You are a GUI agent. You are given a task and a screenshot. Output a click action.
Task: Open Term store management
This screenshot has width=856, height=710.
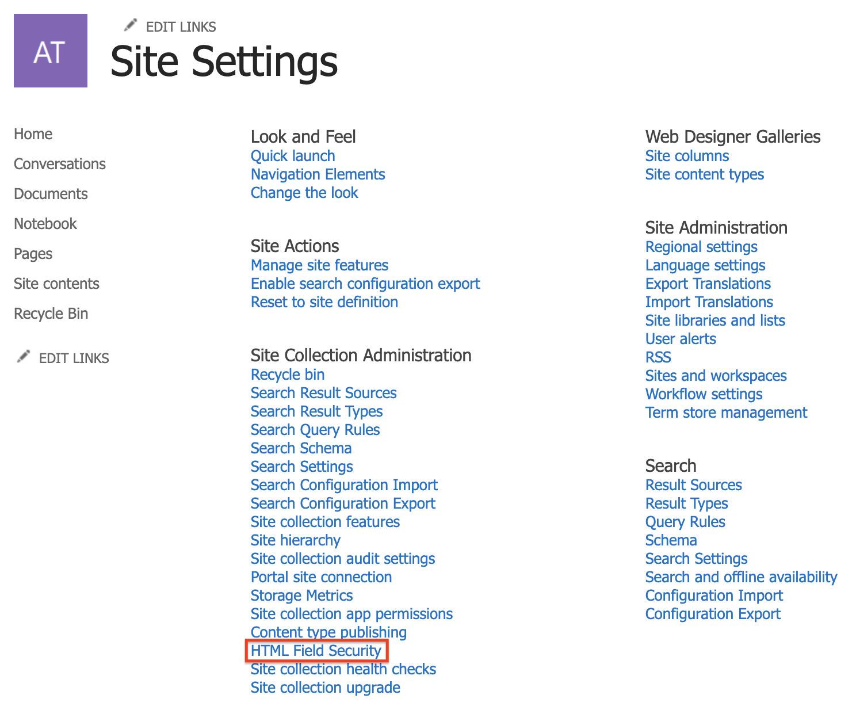(726, 413)
